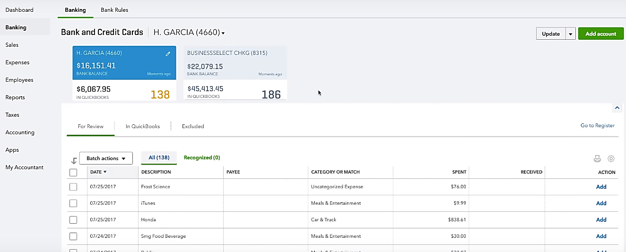Image resolution: width=626 pixels, height=252 pixels.
Task: Select all transactions checkbox in header
Action: [73, 173]
